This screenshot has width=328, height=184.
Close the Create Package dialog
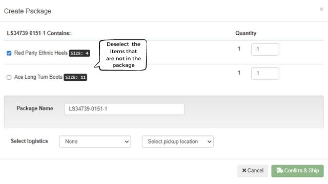[321, 9]
